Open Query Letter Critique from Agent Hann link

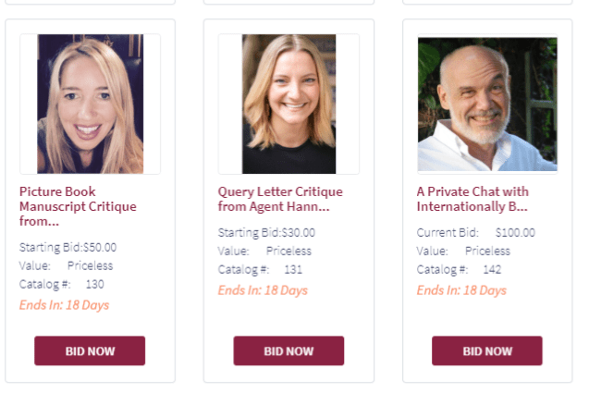[279, 199]
